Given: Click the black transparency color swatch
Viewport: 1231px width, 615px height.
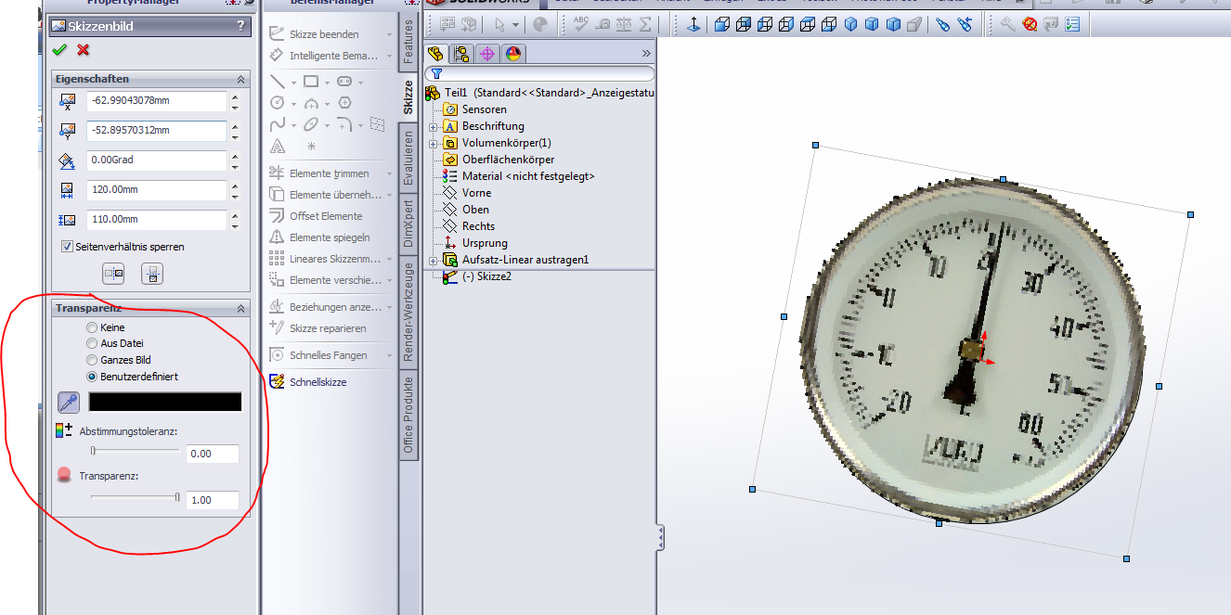Looking at the screenshot, I should (x=165, y=402).
